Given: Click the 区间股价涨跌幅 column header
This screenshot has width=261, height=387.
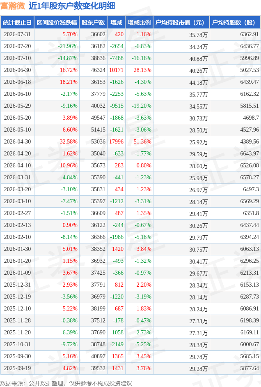Looking at the screenshot, I should 57,23.
